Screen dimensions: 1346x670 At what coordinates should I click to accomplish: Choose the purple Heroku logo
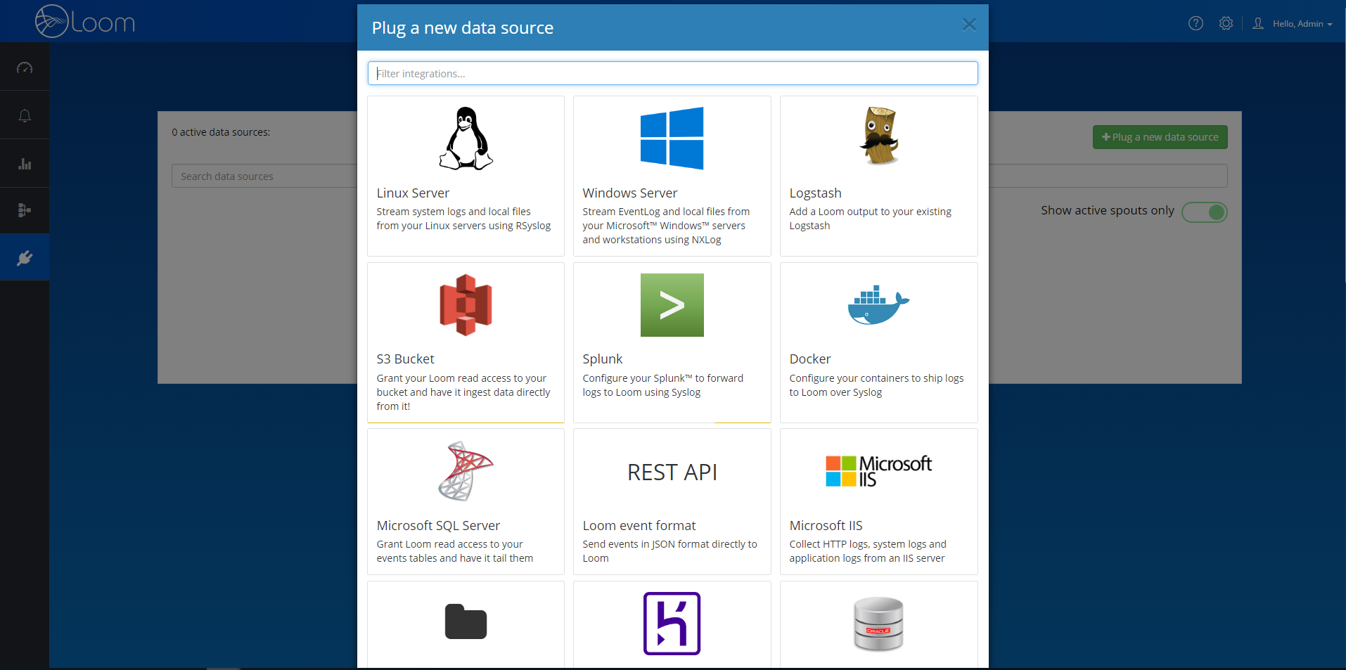(x=672, y=624)
